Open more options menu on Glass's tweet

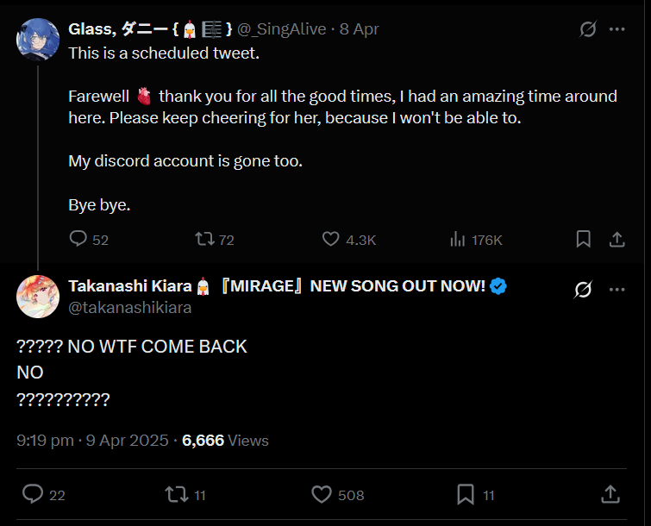tap(617, 29)
